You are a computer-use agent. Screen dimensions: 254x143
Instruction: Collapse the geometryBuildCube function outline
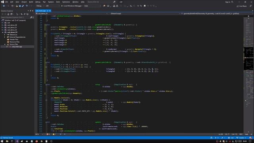pyautogui.click(x=46, y=25)
